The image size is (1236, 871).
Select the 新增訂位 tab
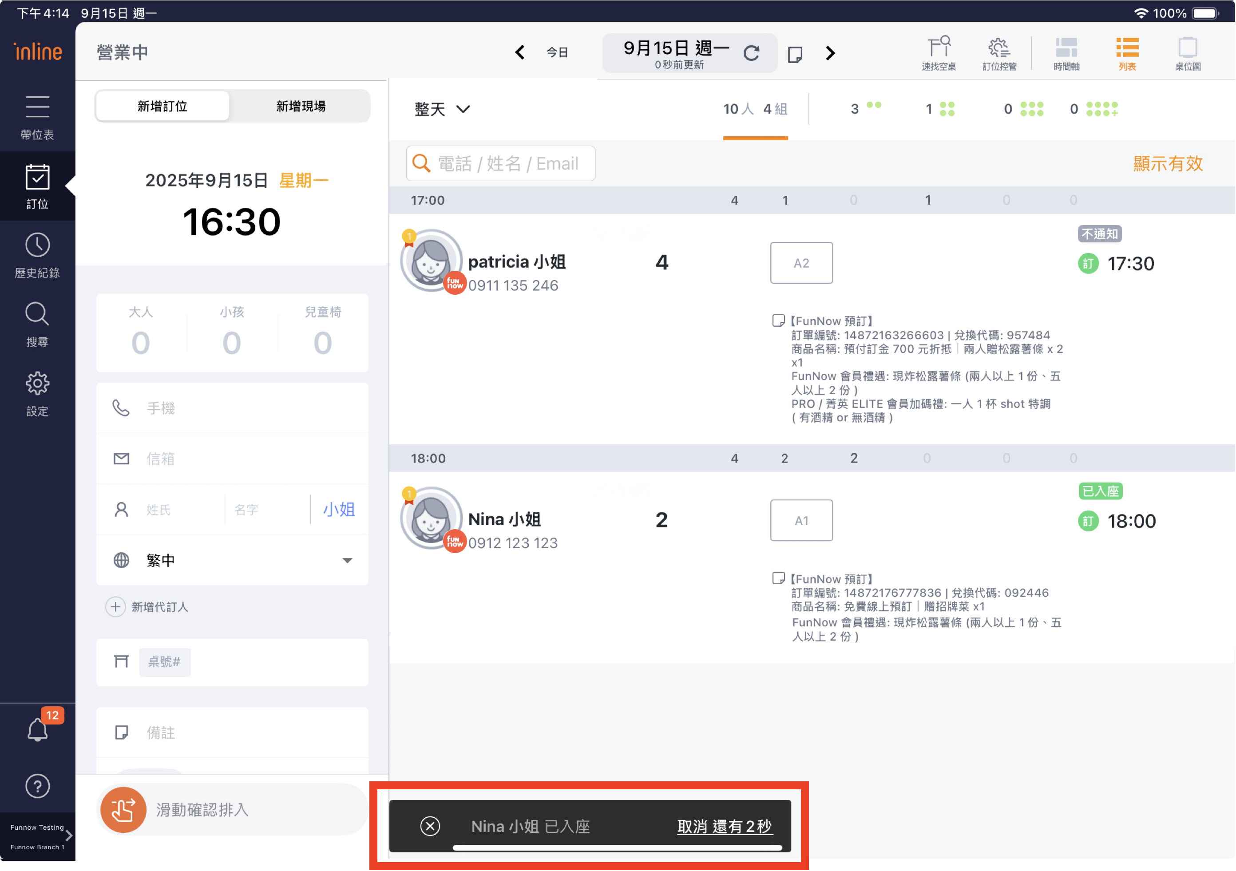[x=162, y=106]
